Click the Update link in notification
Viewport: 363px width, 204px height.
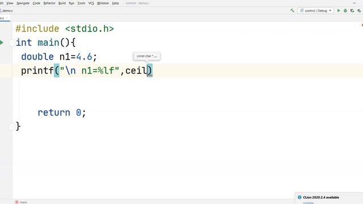pyautogui.click(x=309, y=203)
